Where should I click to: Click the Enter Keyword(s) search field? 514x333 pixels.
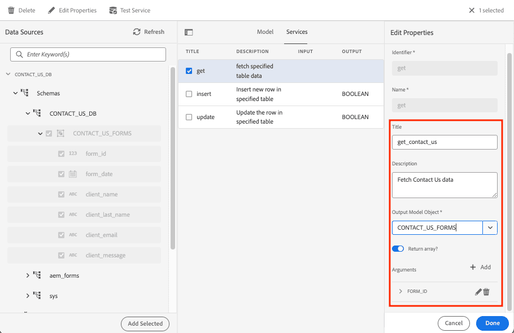pyautogui.click(x=88, y=54)
